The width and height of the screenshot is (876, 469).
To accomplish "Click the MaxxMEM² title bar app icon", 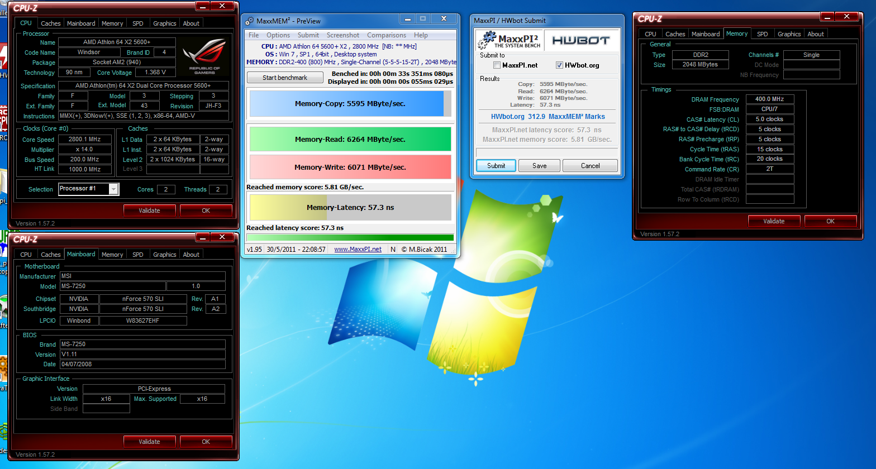I will coord(249,21).
